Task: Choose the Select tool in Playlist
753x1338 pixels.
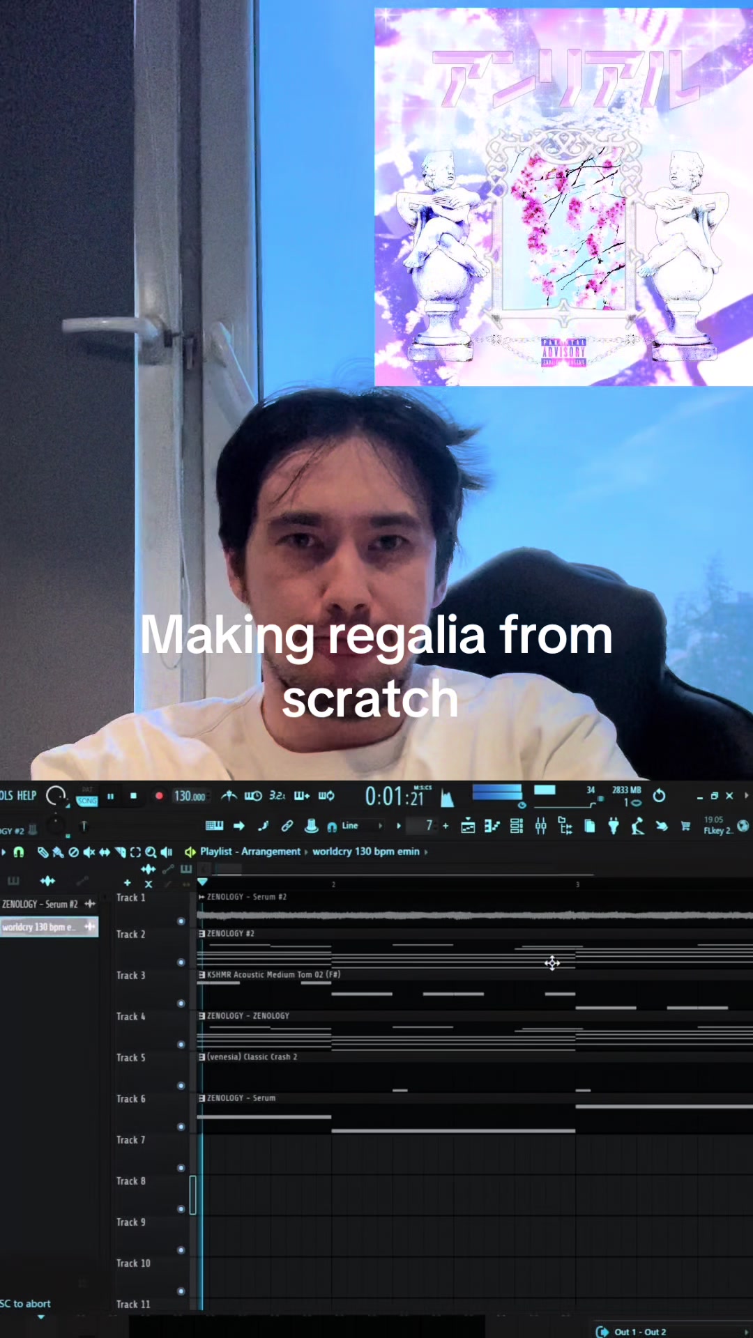Action: pos(135,852)
